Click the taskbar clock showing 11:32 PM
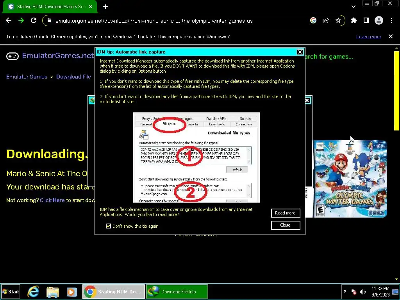Image resolution: width=400 pixels, height=300 pixels. 380,291
